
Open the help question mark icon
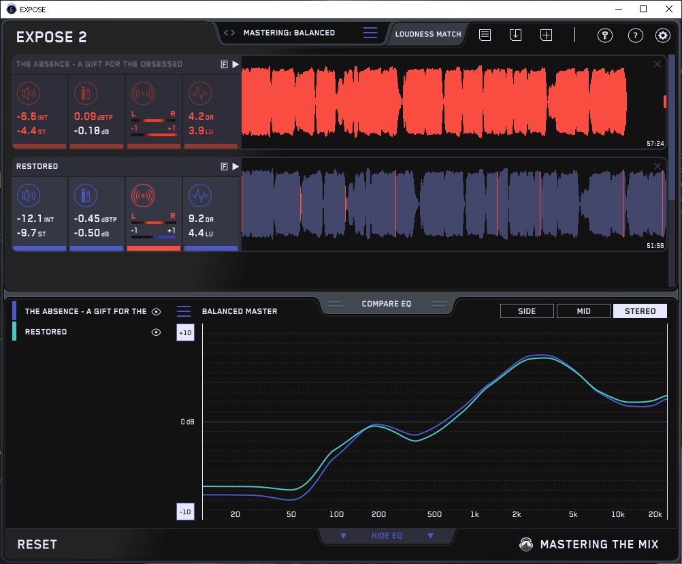tap(636, 35)
